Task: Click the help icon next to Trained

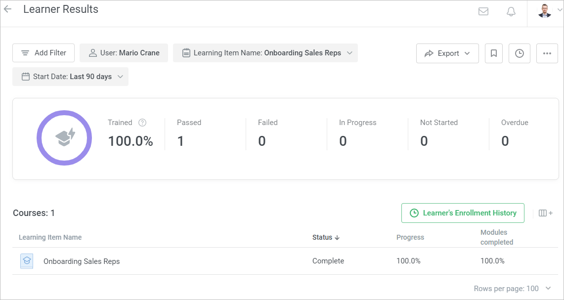Action: click(x=142, y=123)
